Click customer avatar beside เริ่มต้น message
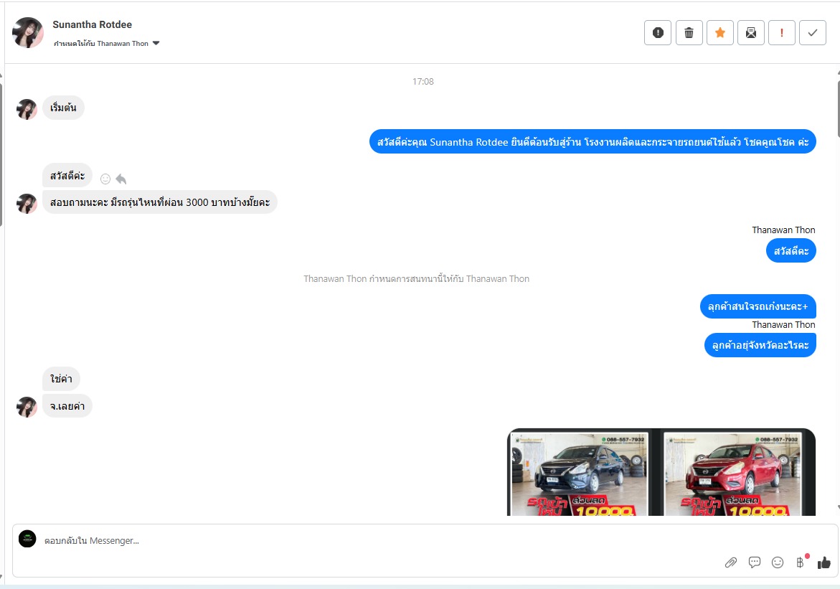 [27, 109]
